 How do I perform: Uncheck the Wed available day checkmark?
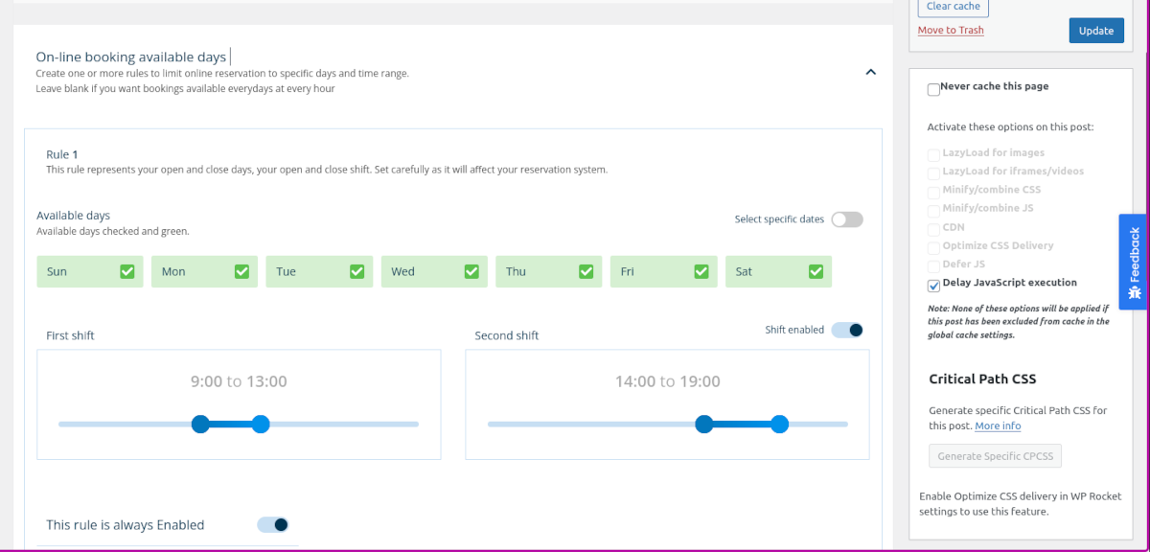point(471,271)
